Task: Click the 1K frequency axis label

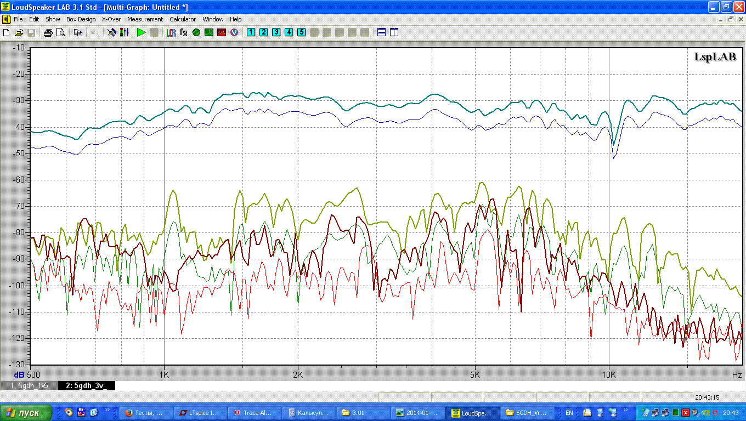Action: [x=164, y=375]
